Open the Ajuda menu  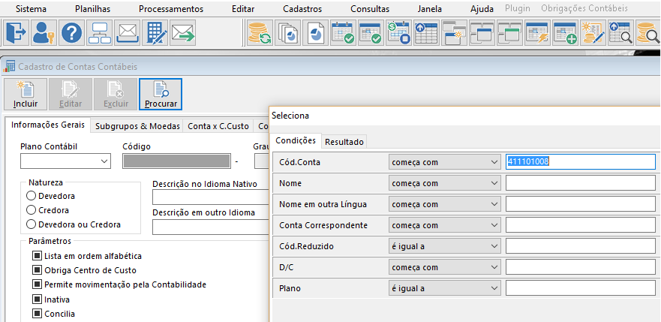[482, 9]
